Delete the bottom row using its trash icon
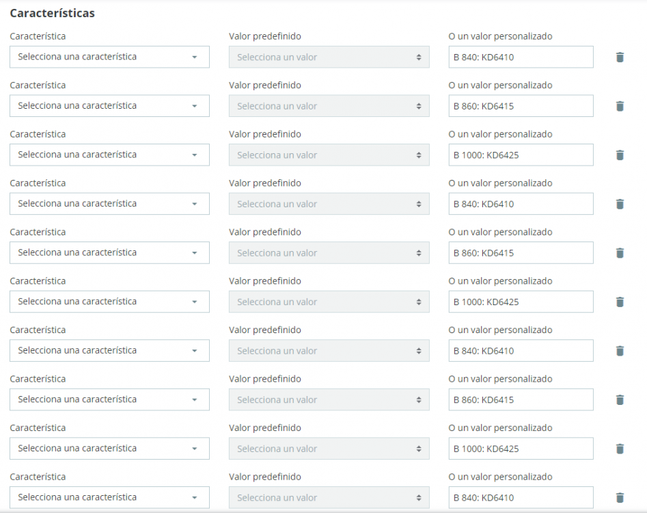The image size is (647, 513). (x=620, y=497)
